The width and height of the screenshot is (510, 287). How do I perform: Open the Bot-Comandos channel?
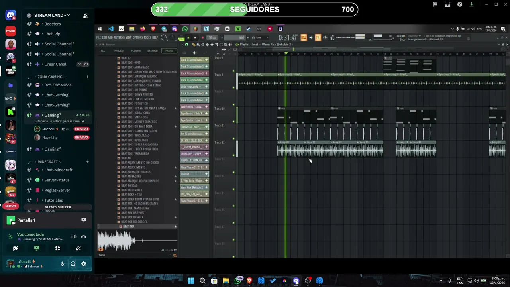click(58, 85)
